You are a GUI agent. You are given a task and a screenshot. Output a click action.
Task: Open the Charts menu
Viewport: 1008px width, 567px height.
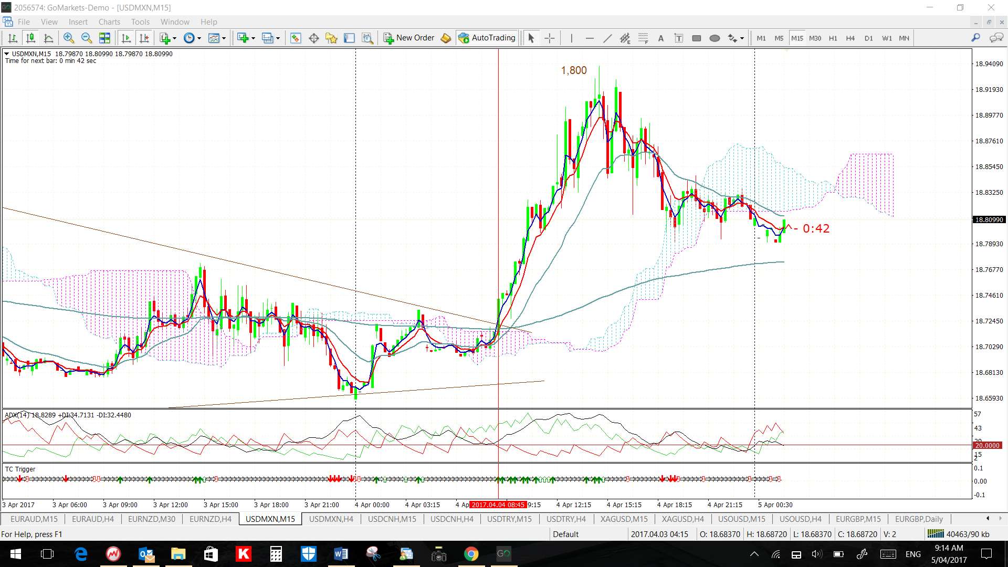point(109,22)
